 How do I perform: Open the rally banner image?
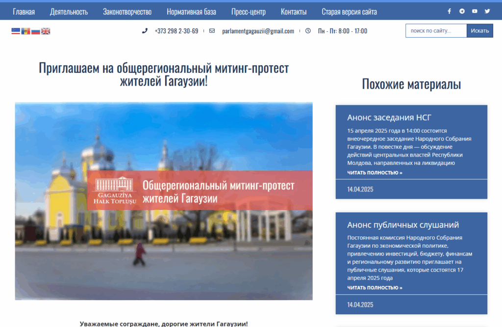[164, 201]
